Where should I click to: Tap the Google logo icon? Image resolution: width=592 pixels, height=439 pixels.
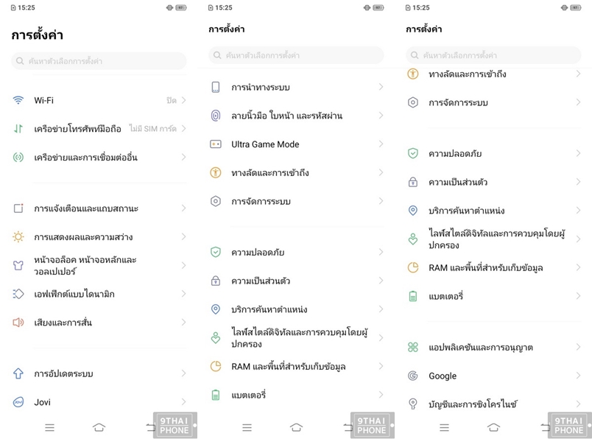pos(413,376)
